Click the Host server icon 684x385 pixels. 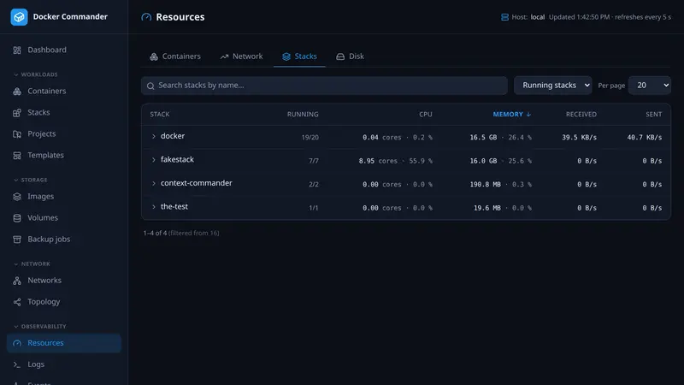click(504, 17)
